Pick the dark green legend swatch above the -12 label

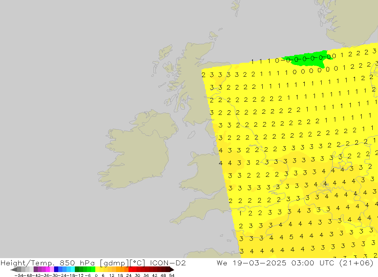77,269
